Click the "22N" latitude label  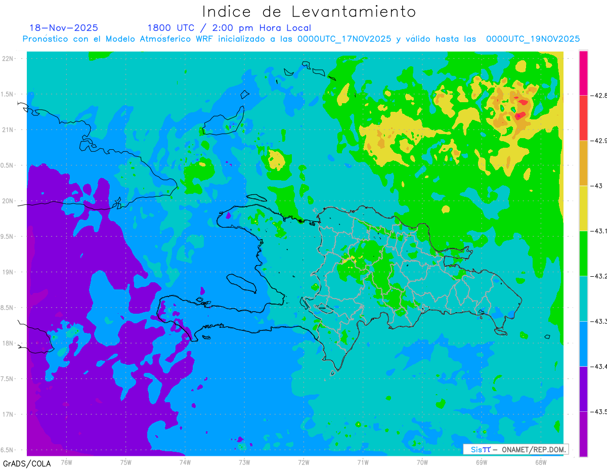(8, 58)
